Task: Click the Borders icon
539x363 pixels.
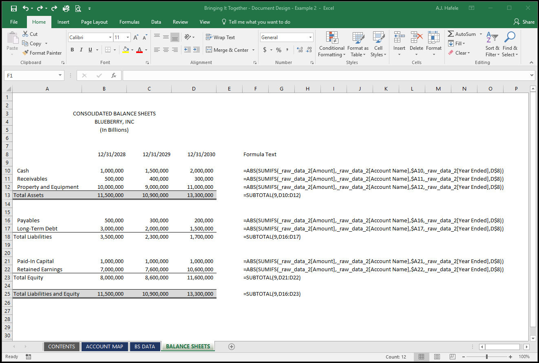Action: [x=108, y=50]
